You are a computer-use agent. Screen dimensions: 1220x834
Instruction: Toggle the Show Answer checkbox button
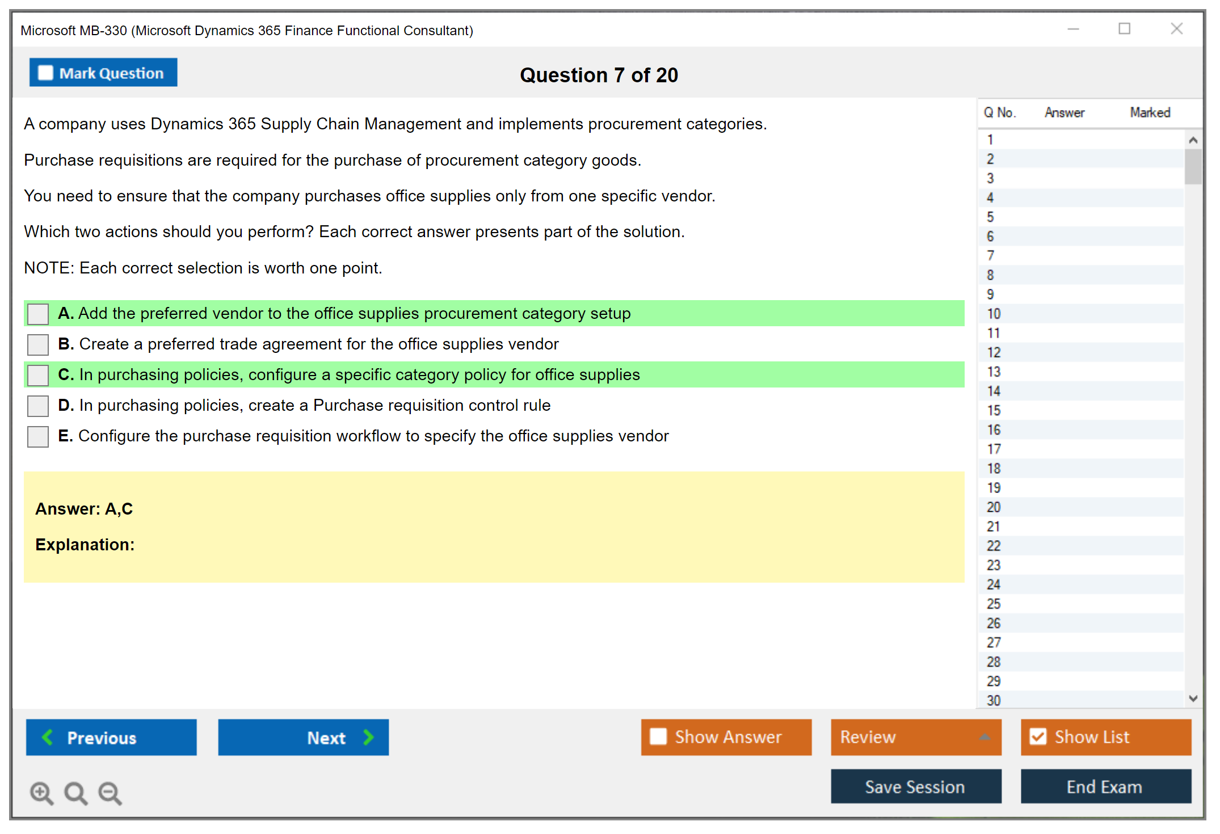pos(658,736)
